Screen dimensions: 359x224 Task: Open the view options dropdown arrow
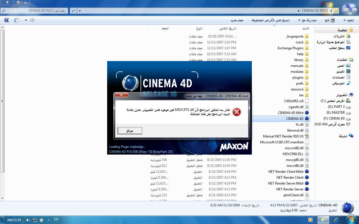click(x=26, y=20)
